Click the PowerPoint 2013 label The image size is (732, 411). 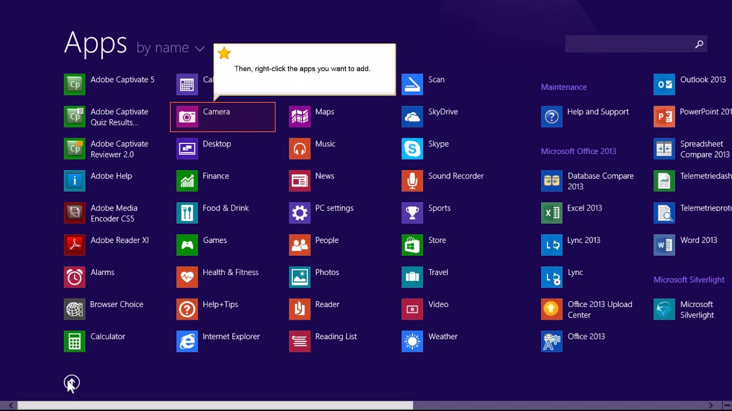pyautogui.click(x=706, y=112)
